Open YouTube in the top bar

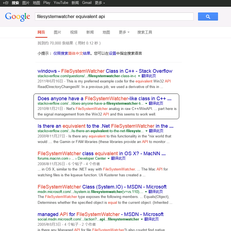point(61,3)
